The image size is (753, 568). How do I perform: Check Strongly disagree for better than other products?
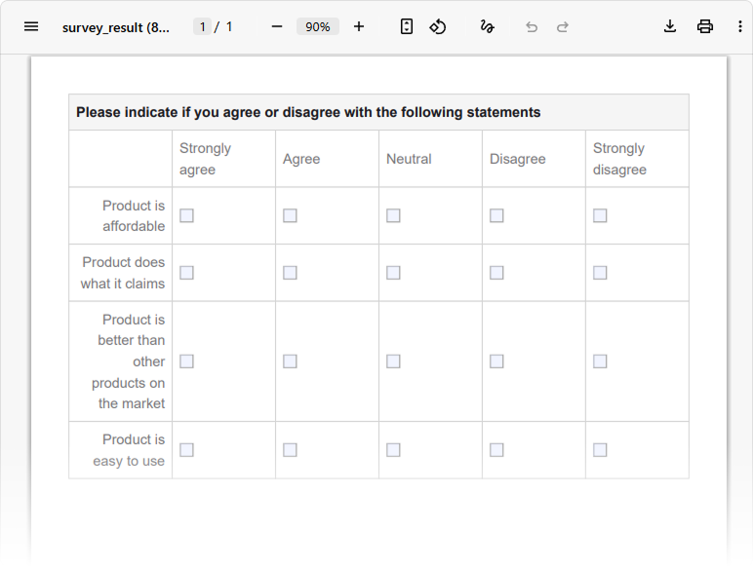pos(600,361)
